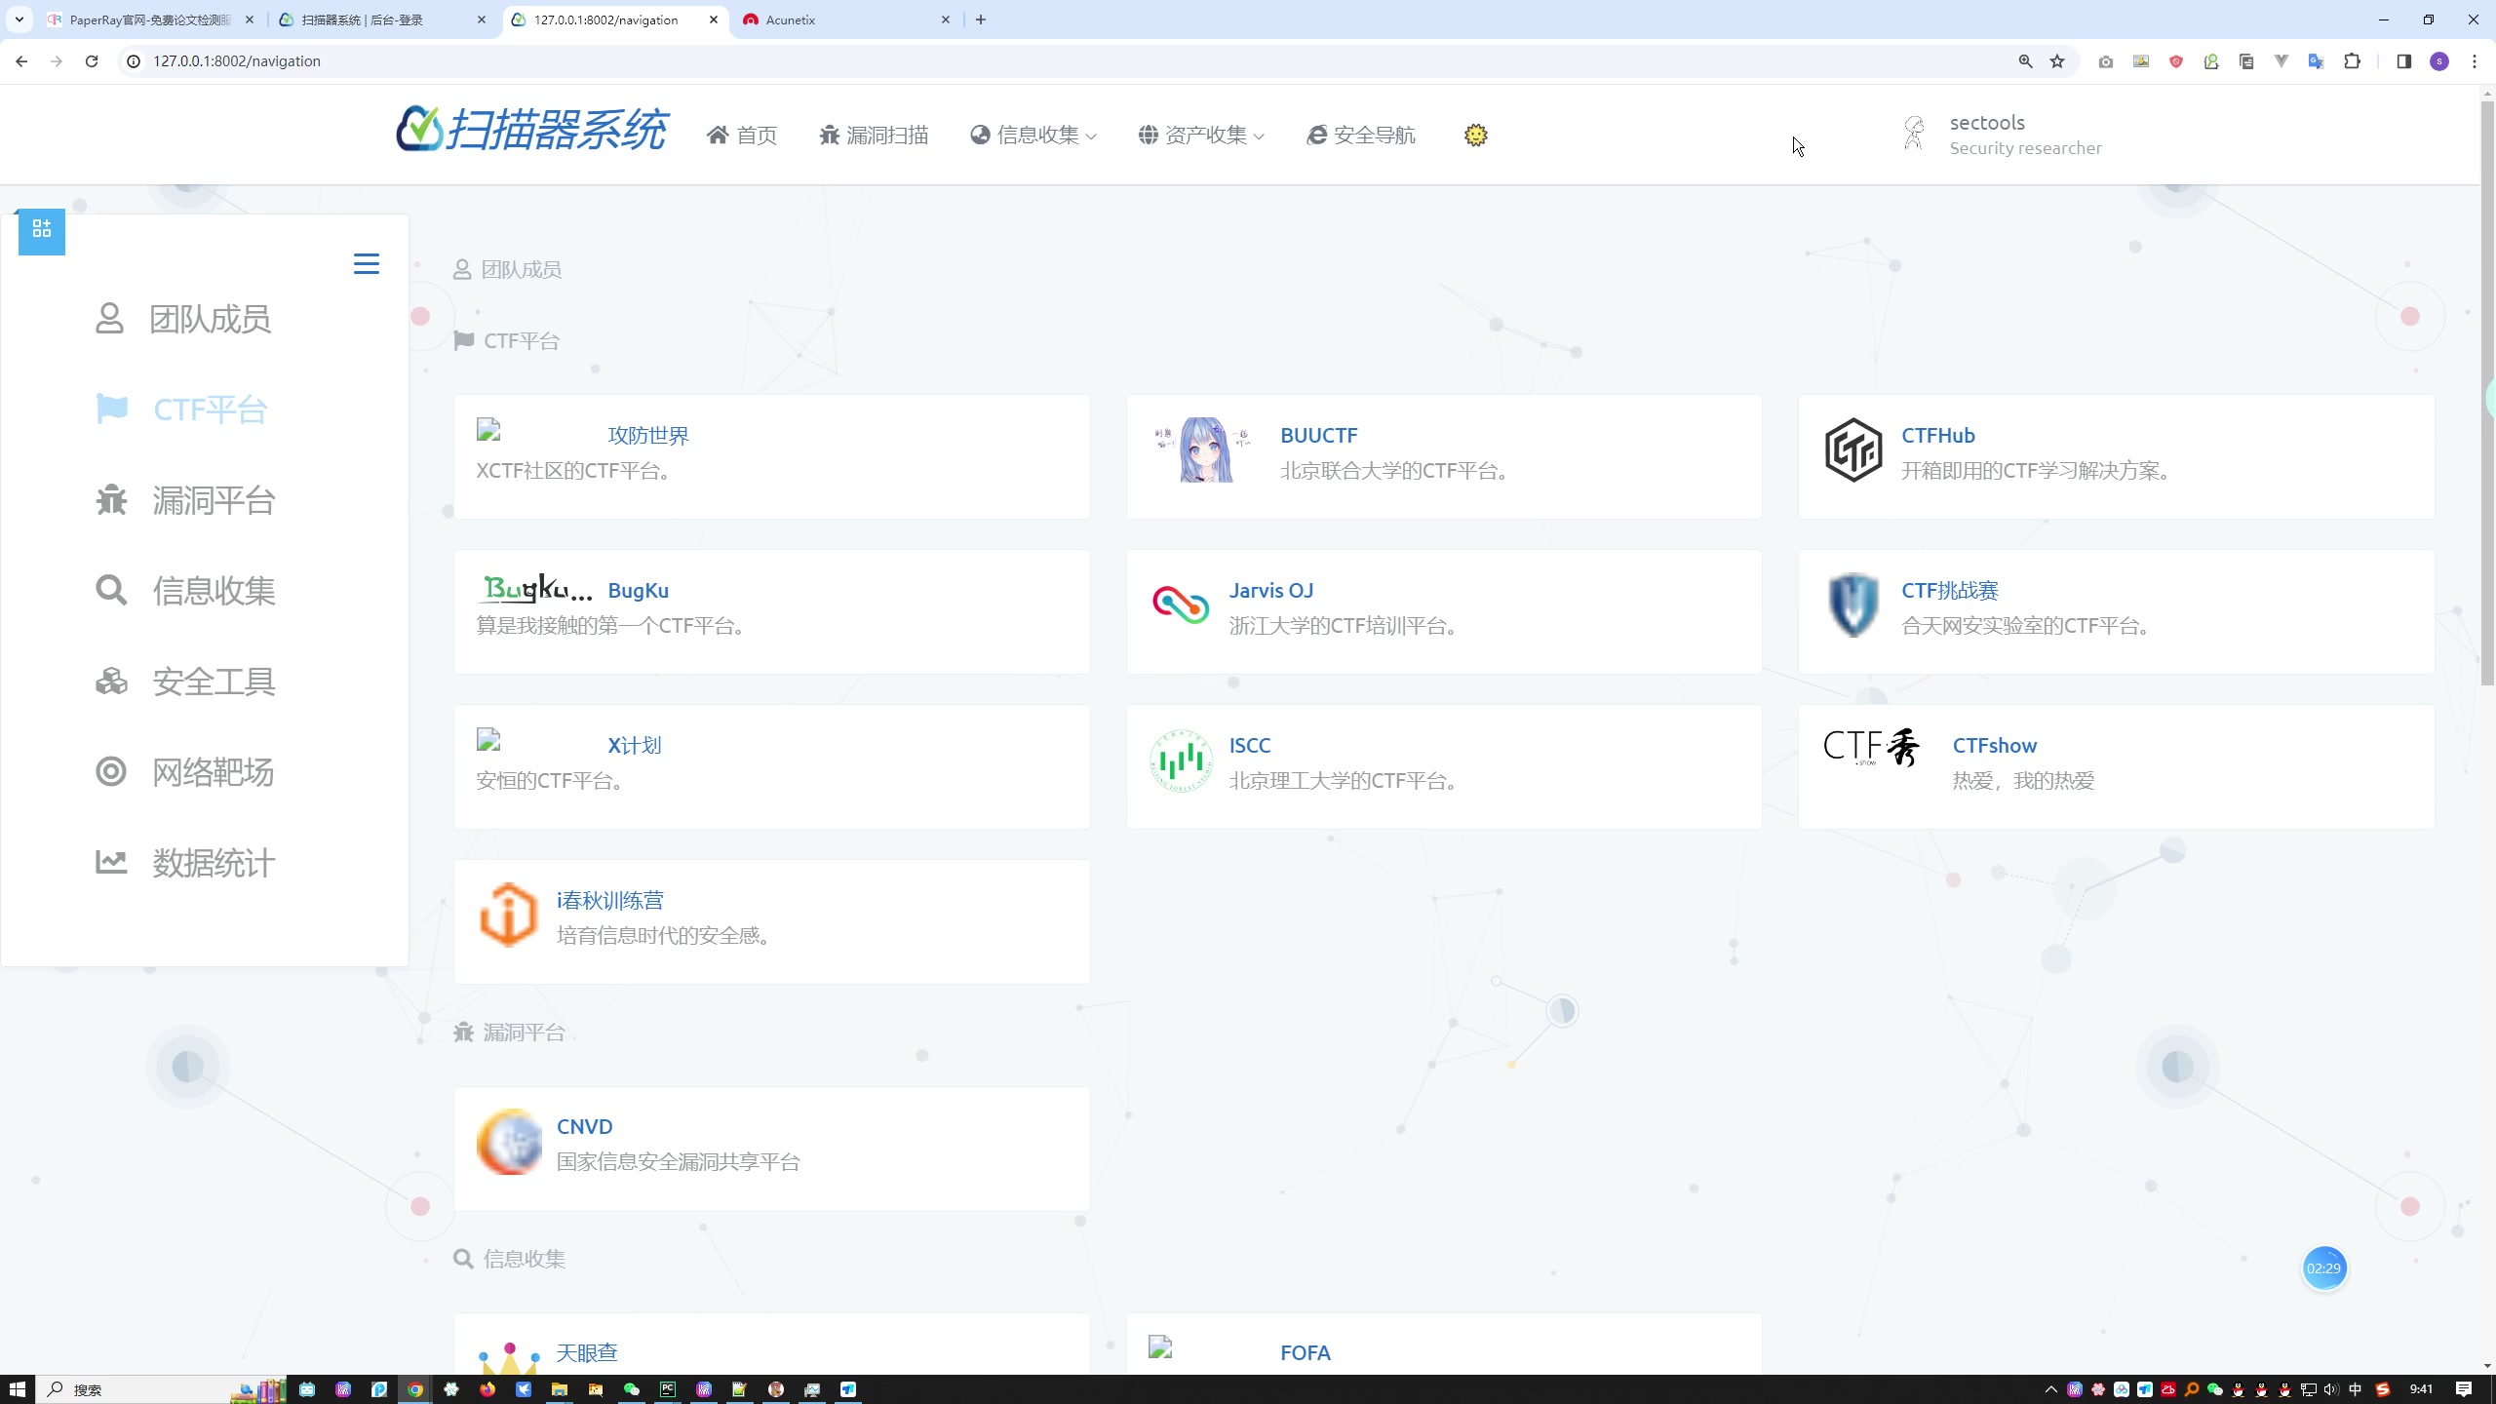Open the 攻防世界 link
The image size is (2496, 1404).
coord(648,436)
